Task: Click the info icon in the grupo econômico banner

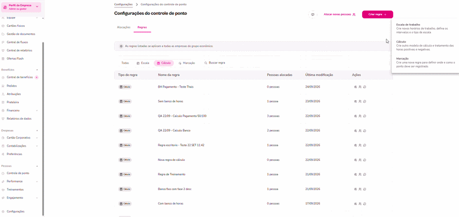Action: (121, 46)
